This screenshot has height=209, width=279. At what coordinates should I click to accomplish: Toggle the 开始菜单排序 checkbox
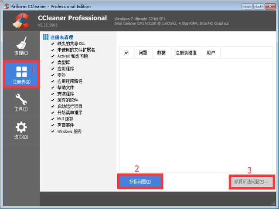pos(53,112)
